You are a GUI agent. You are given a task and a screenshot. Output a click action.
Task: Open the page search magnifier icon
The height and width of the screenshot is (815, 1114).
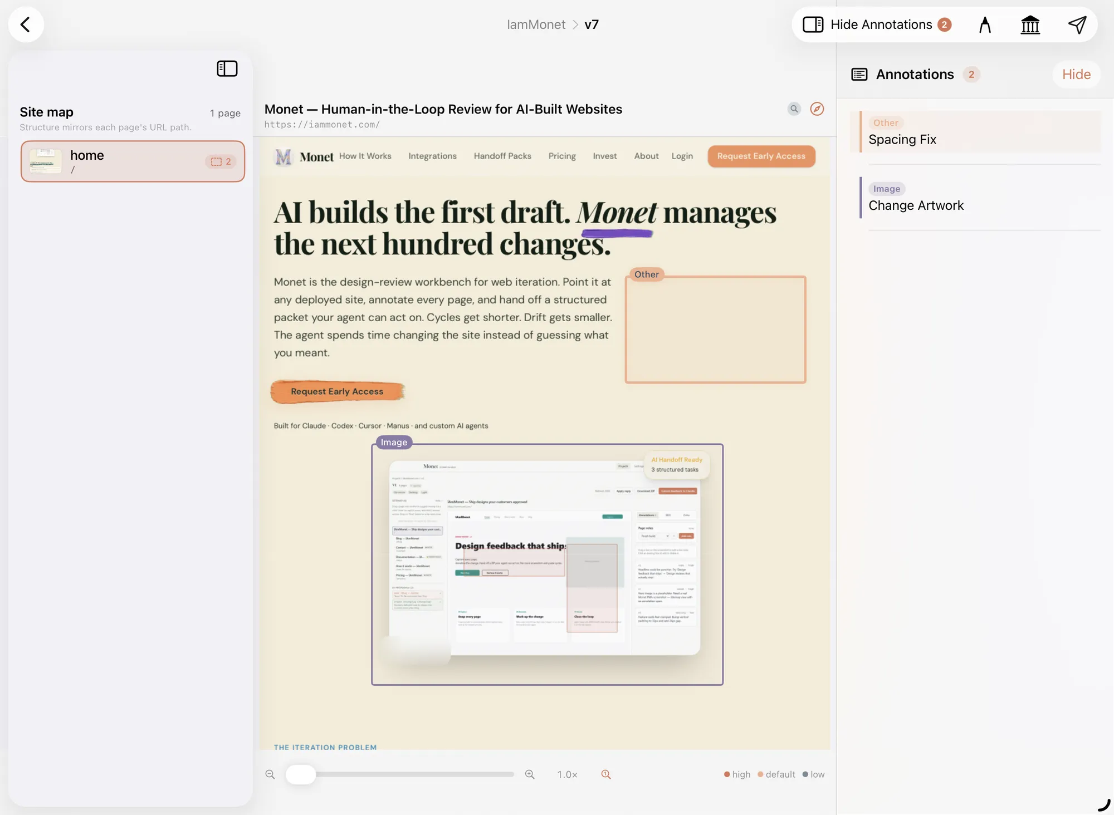coord(794,109)
